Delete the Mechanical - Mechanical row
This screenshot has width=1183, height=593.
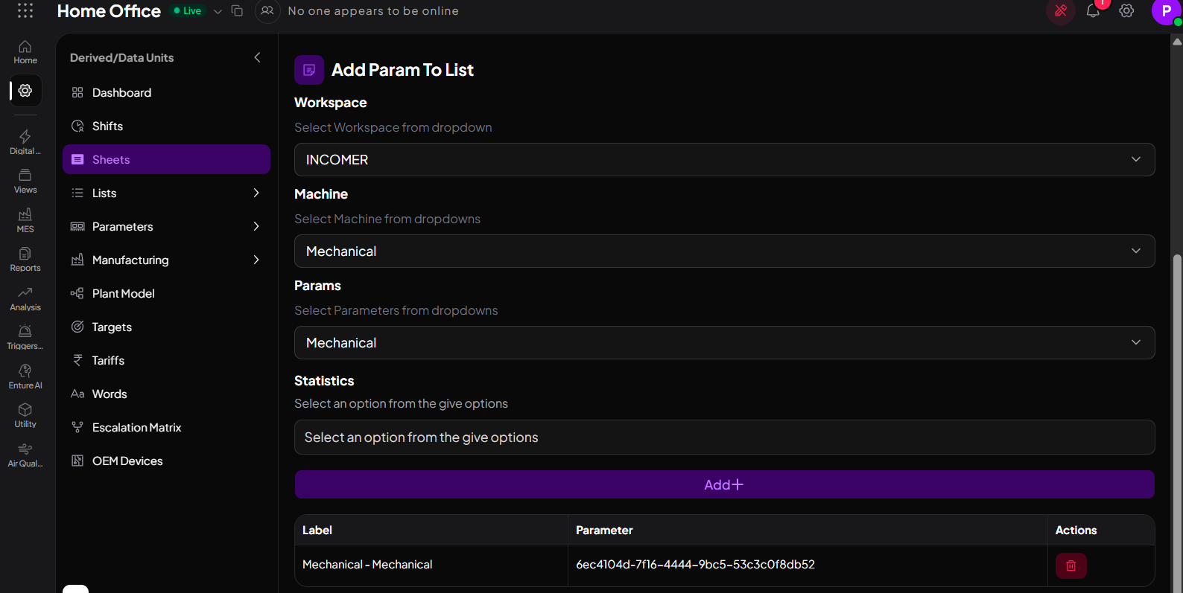[x=1071, y=565]
